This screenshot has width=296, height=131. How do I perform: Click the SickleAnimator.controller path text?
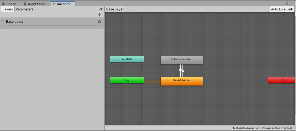(263, 128)
